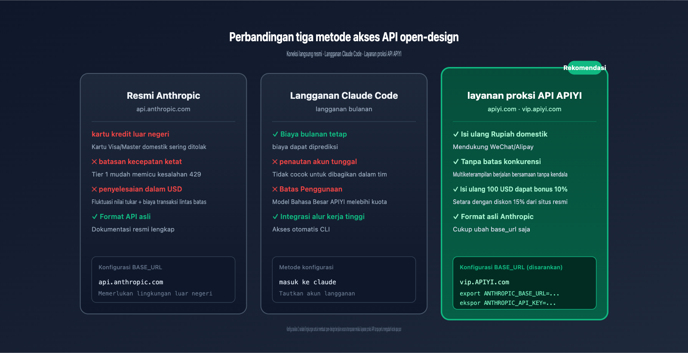The image size is (688, 353).
Task: Click Tidak cocok untuk dibagikan dalam tim
Action: tap(329, 174)
